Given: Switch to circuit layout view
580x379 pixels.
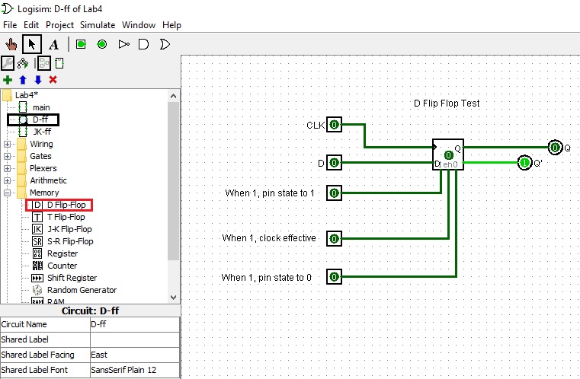Looking at the screenshot, I should (x=44, y=63).
